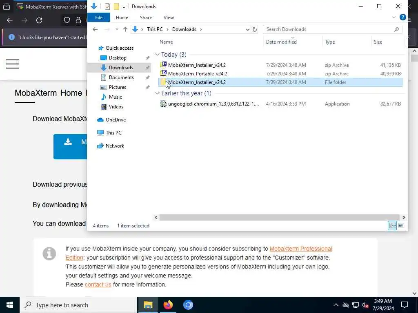Open the File ribbon tab

(99, 18)
